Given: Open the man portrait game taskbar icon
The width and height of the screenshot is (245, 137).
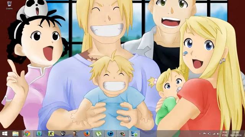Looking at the screenshot, I should click(x=75, y=134).
